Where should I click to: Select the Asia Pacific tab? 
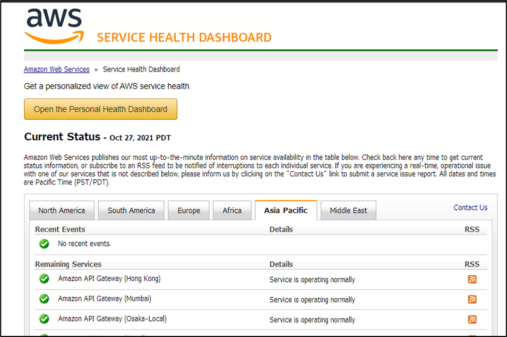286,210
